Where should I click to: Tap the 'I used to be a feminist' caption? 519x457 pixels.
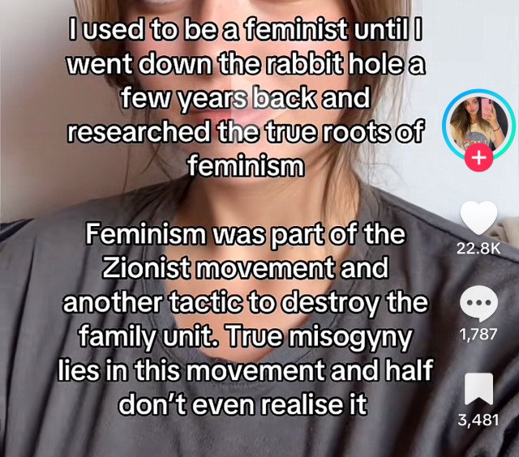pos(245,97)
